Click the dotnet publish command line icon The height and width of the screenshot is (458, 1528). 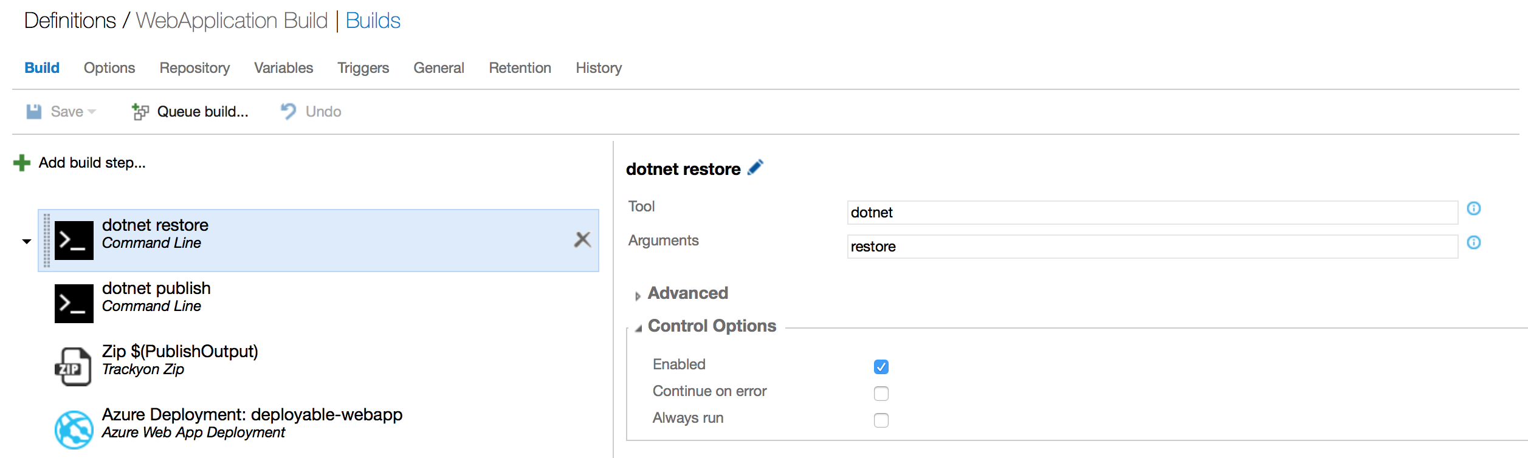click(74, 304)
